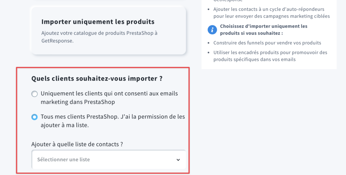346x175 pixels.
Task: Open the 'Sélectionner une liste' dropdown
Action: (108, 159)
